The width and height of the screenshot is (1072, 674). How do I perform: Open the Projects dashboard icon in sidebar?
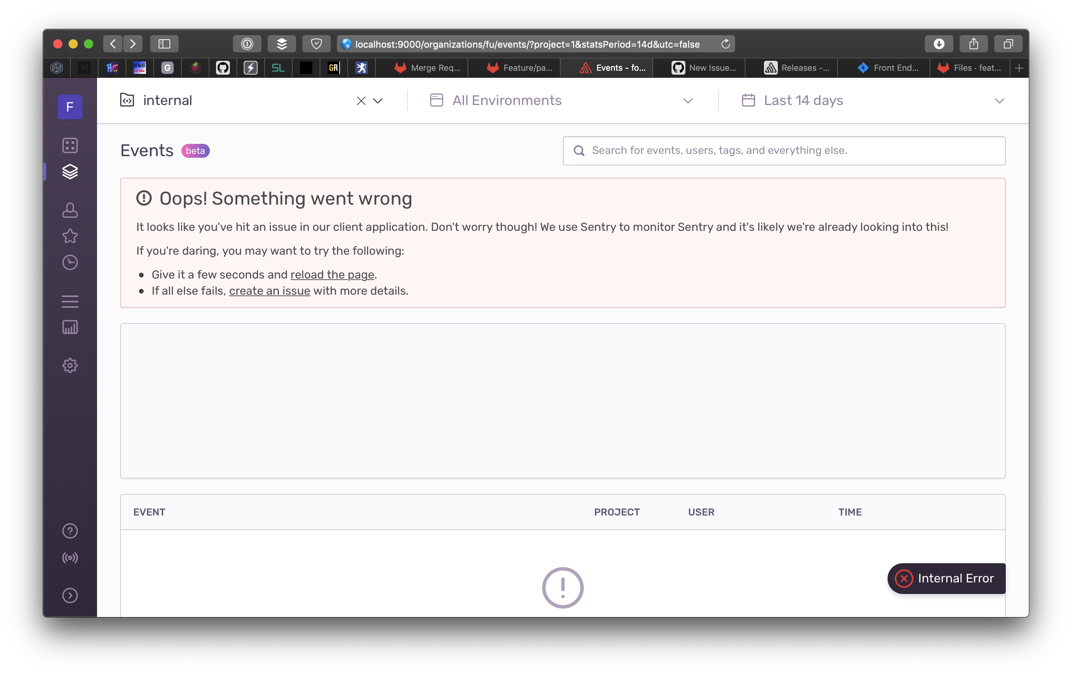[x=70, y=145]
